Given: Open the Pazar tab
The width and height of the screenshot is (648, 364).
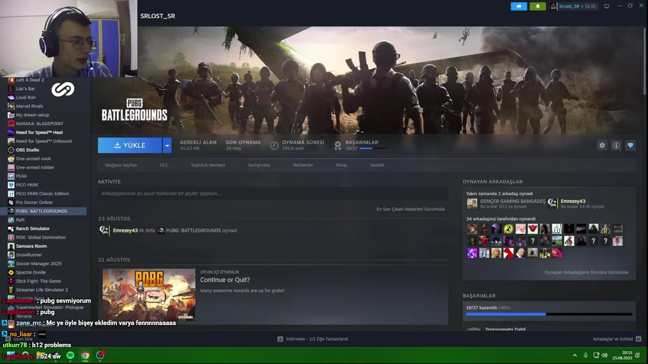Looking at the screenshot, I should coord(341,165).
